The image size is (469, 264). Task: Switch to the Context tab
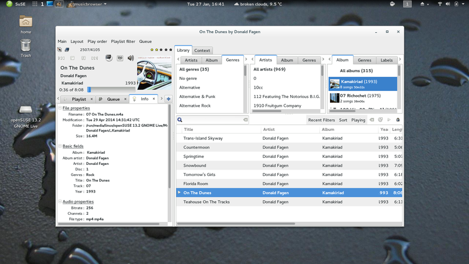[x=202, y=50]
